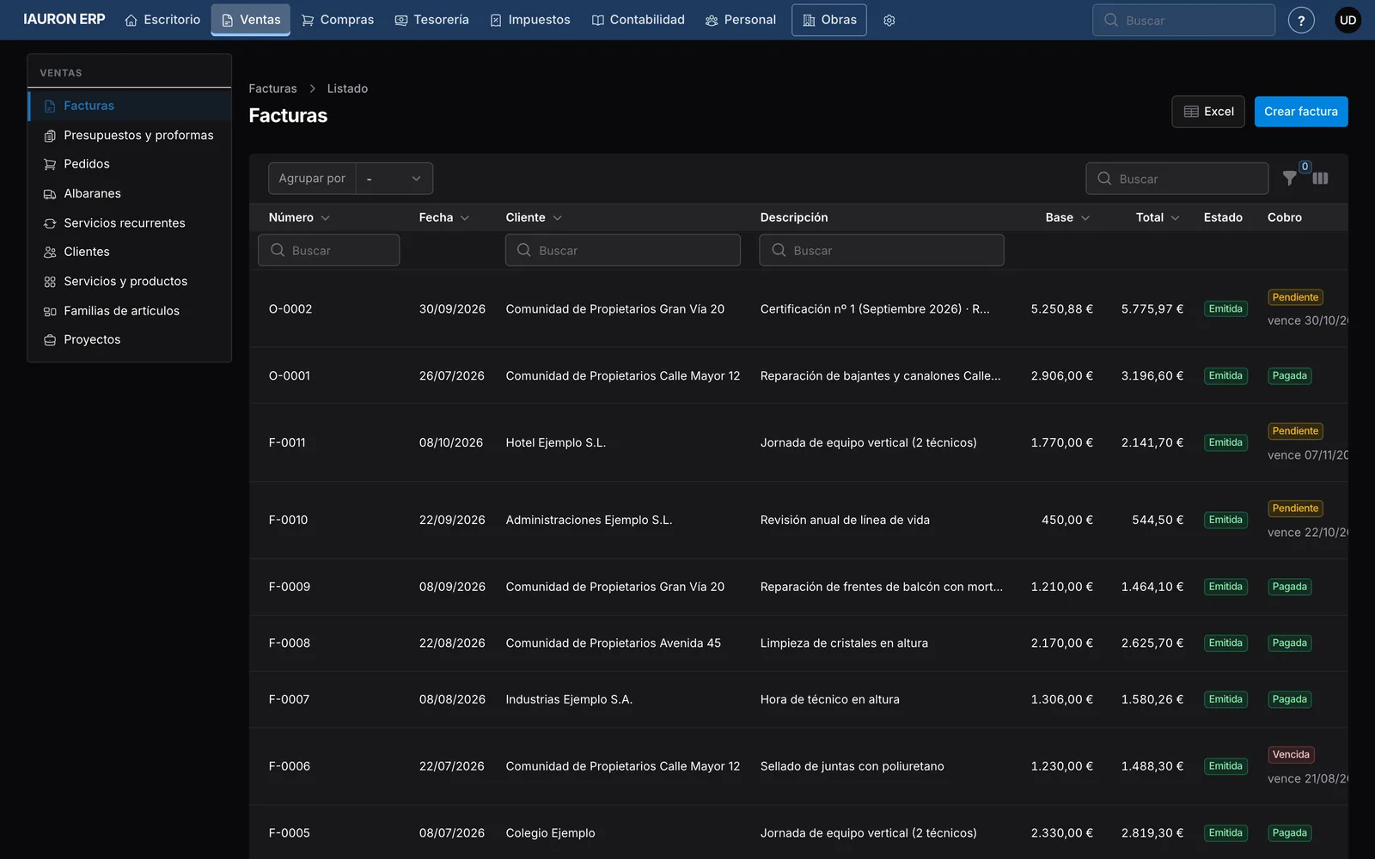Open Pedidos in the Ventas sidebar
Image resolution: width=1375 pixels, height=859 pixels.
(130, 164)
